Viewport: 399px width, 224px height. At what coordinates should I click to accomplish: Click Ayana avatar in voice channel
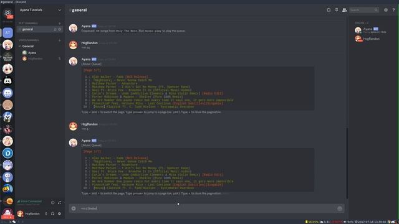pyautogui.click(x=24, y=52)
